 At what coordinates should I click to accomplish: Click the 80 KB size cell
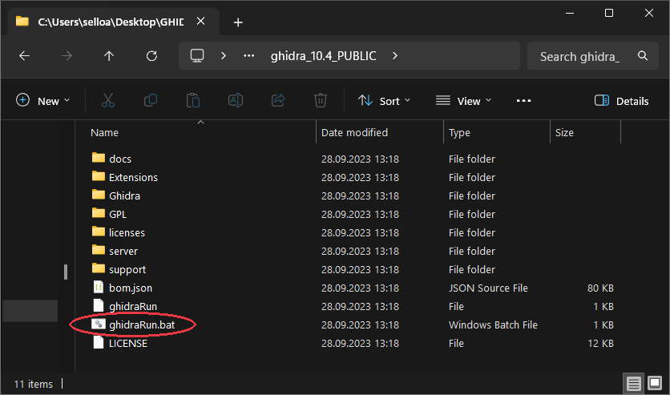pyautogui.click(x=600, y=288)
